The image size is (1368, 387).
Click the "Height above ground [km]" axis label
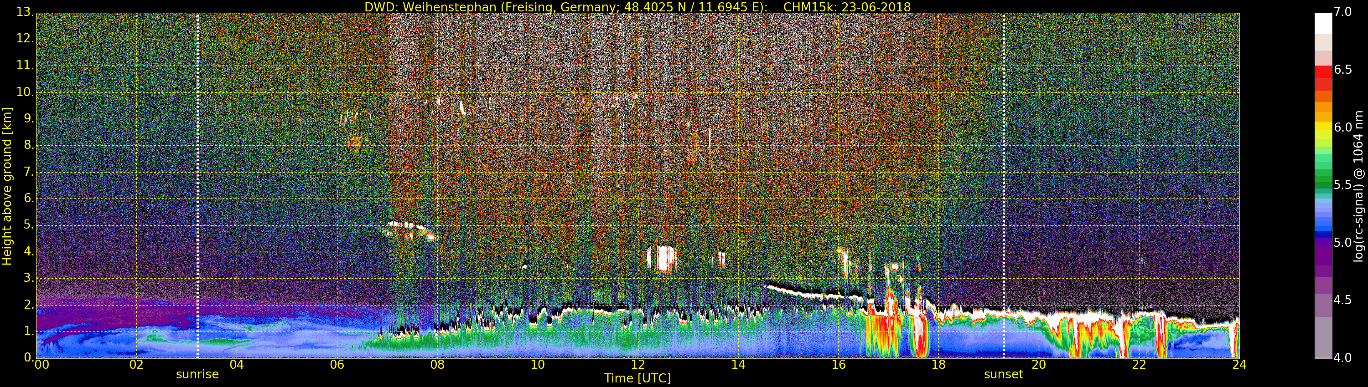(7, 186)
